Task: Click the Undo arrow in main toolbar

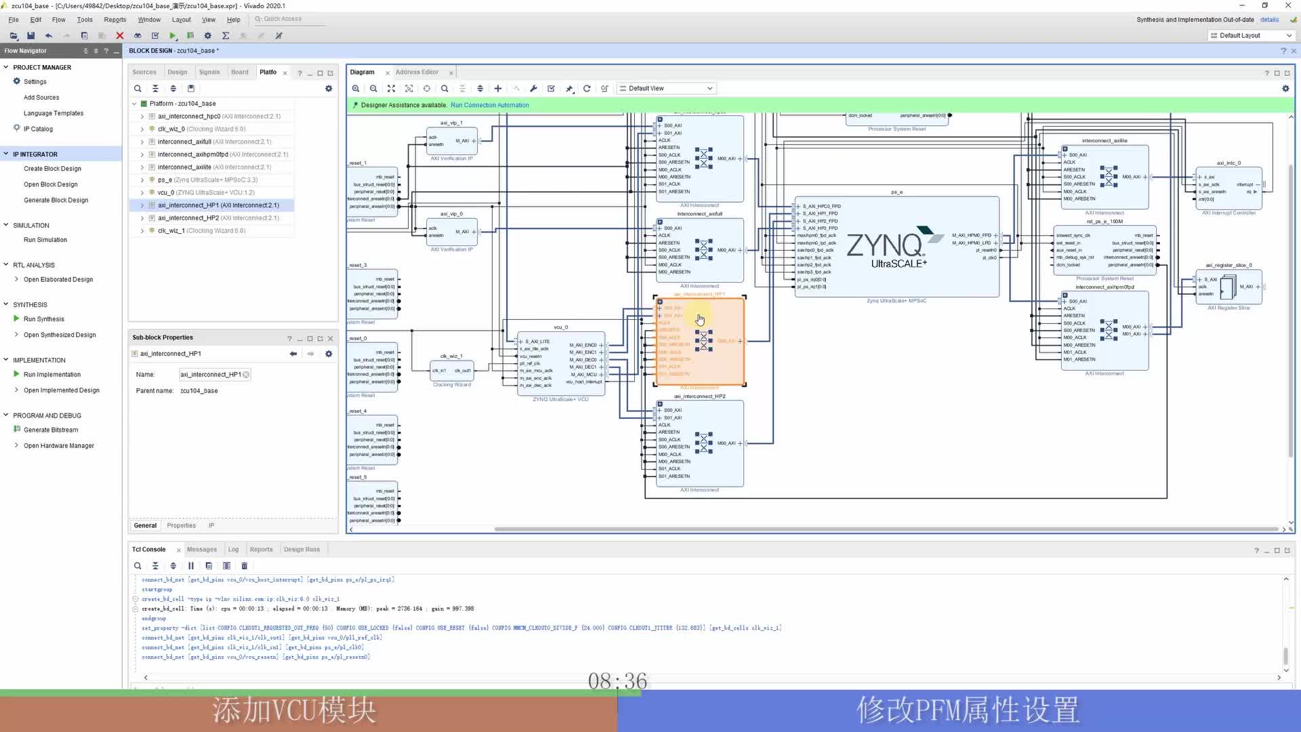Action: pyautogui.click(x=49, y=35)
